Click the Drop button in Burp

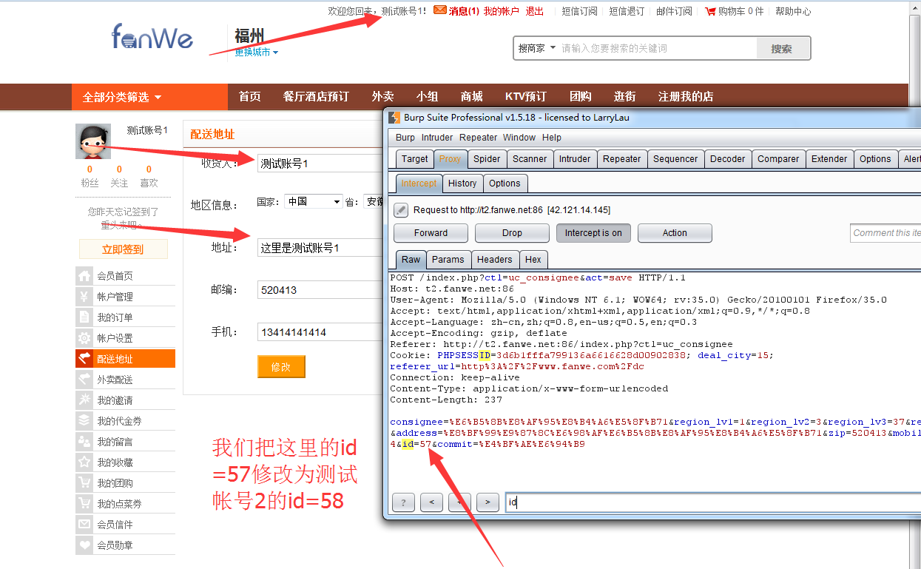click(x=512, y=233)
